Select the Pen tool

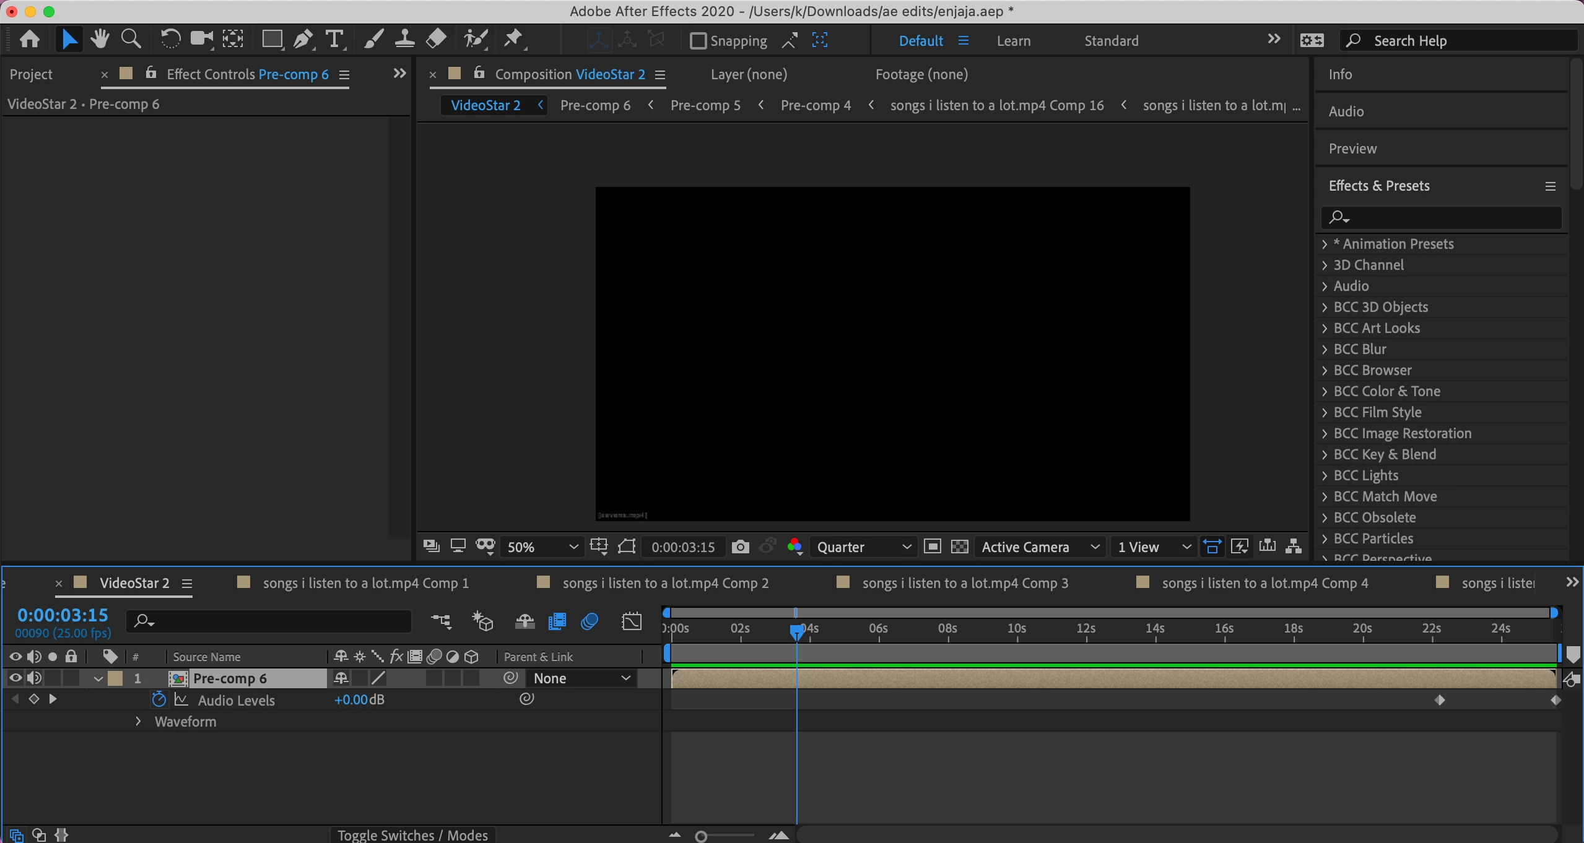(303, 40)
